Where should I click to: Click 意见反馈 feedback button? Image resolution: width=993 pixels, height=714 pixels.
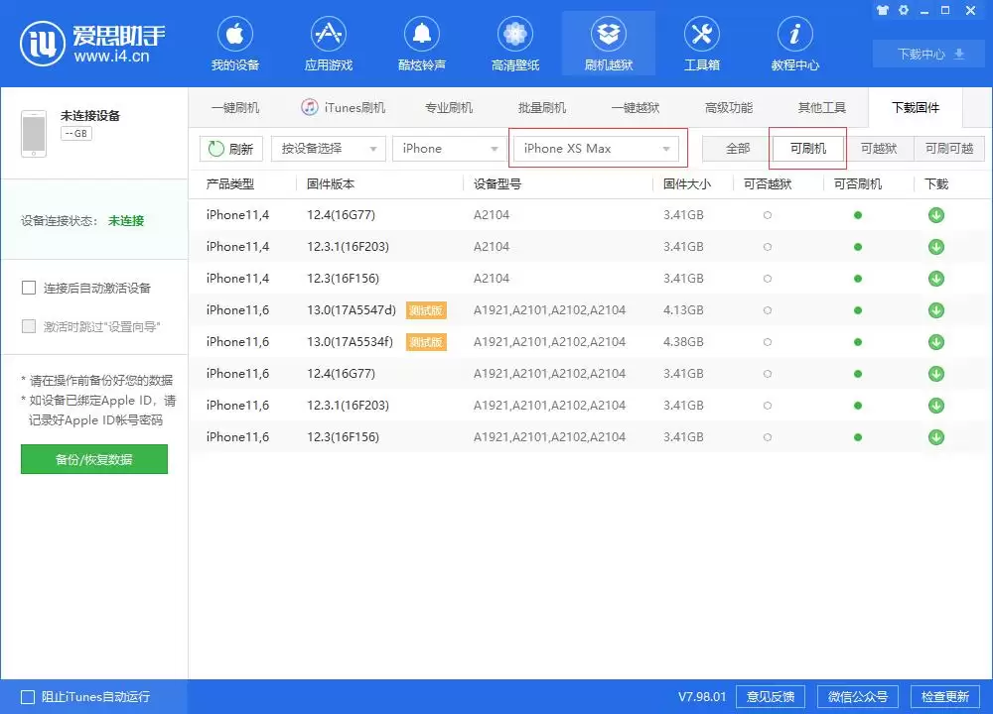point(771,697)
